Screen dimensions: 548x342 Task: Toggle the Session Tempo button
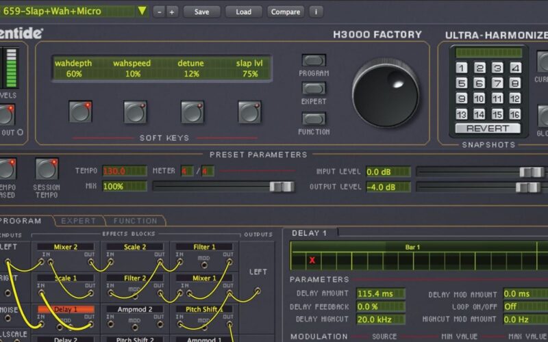click(47, 169)
